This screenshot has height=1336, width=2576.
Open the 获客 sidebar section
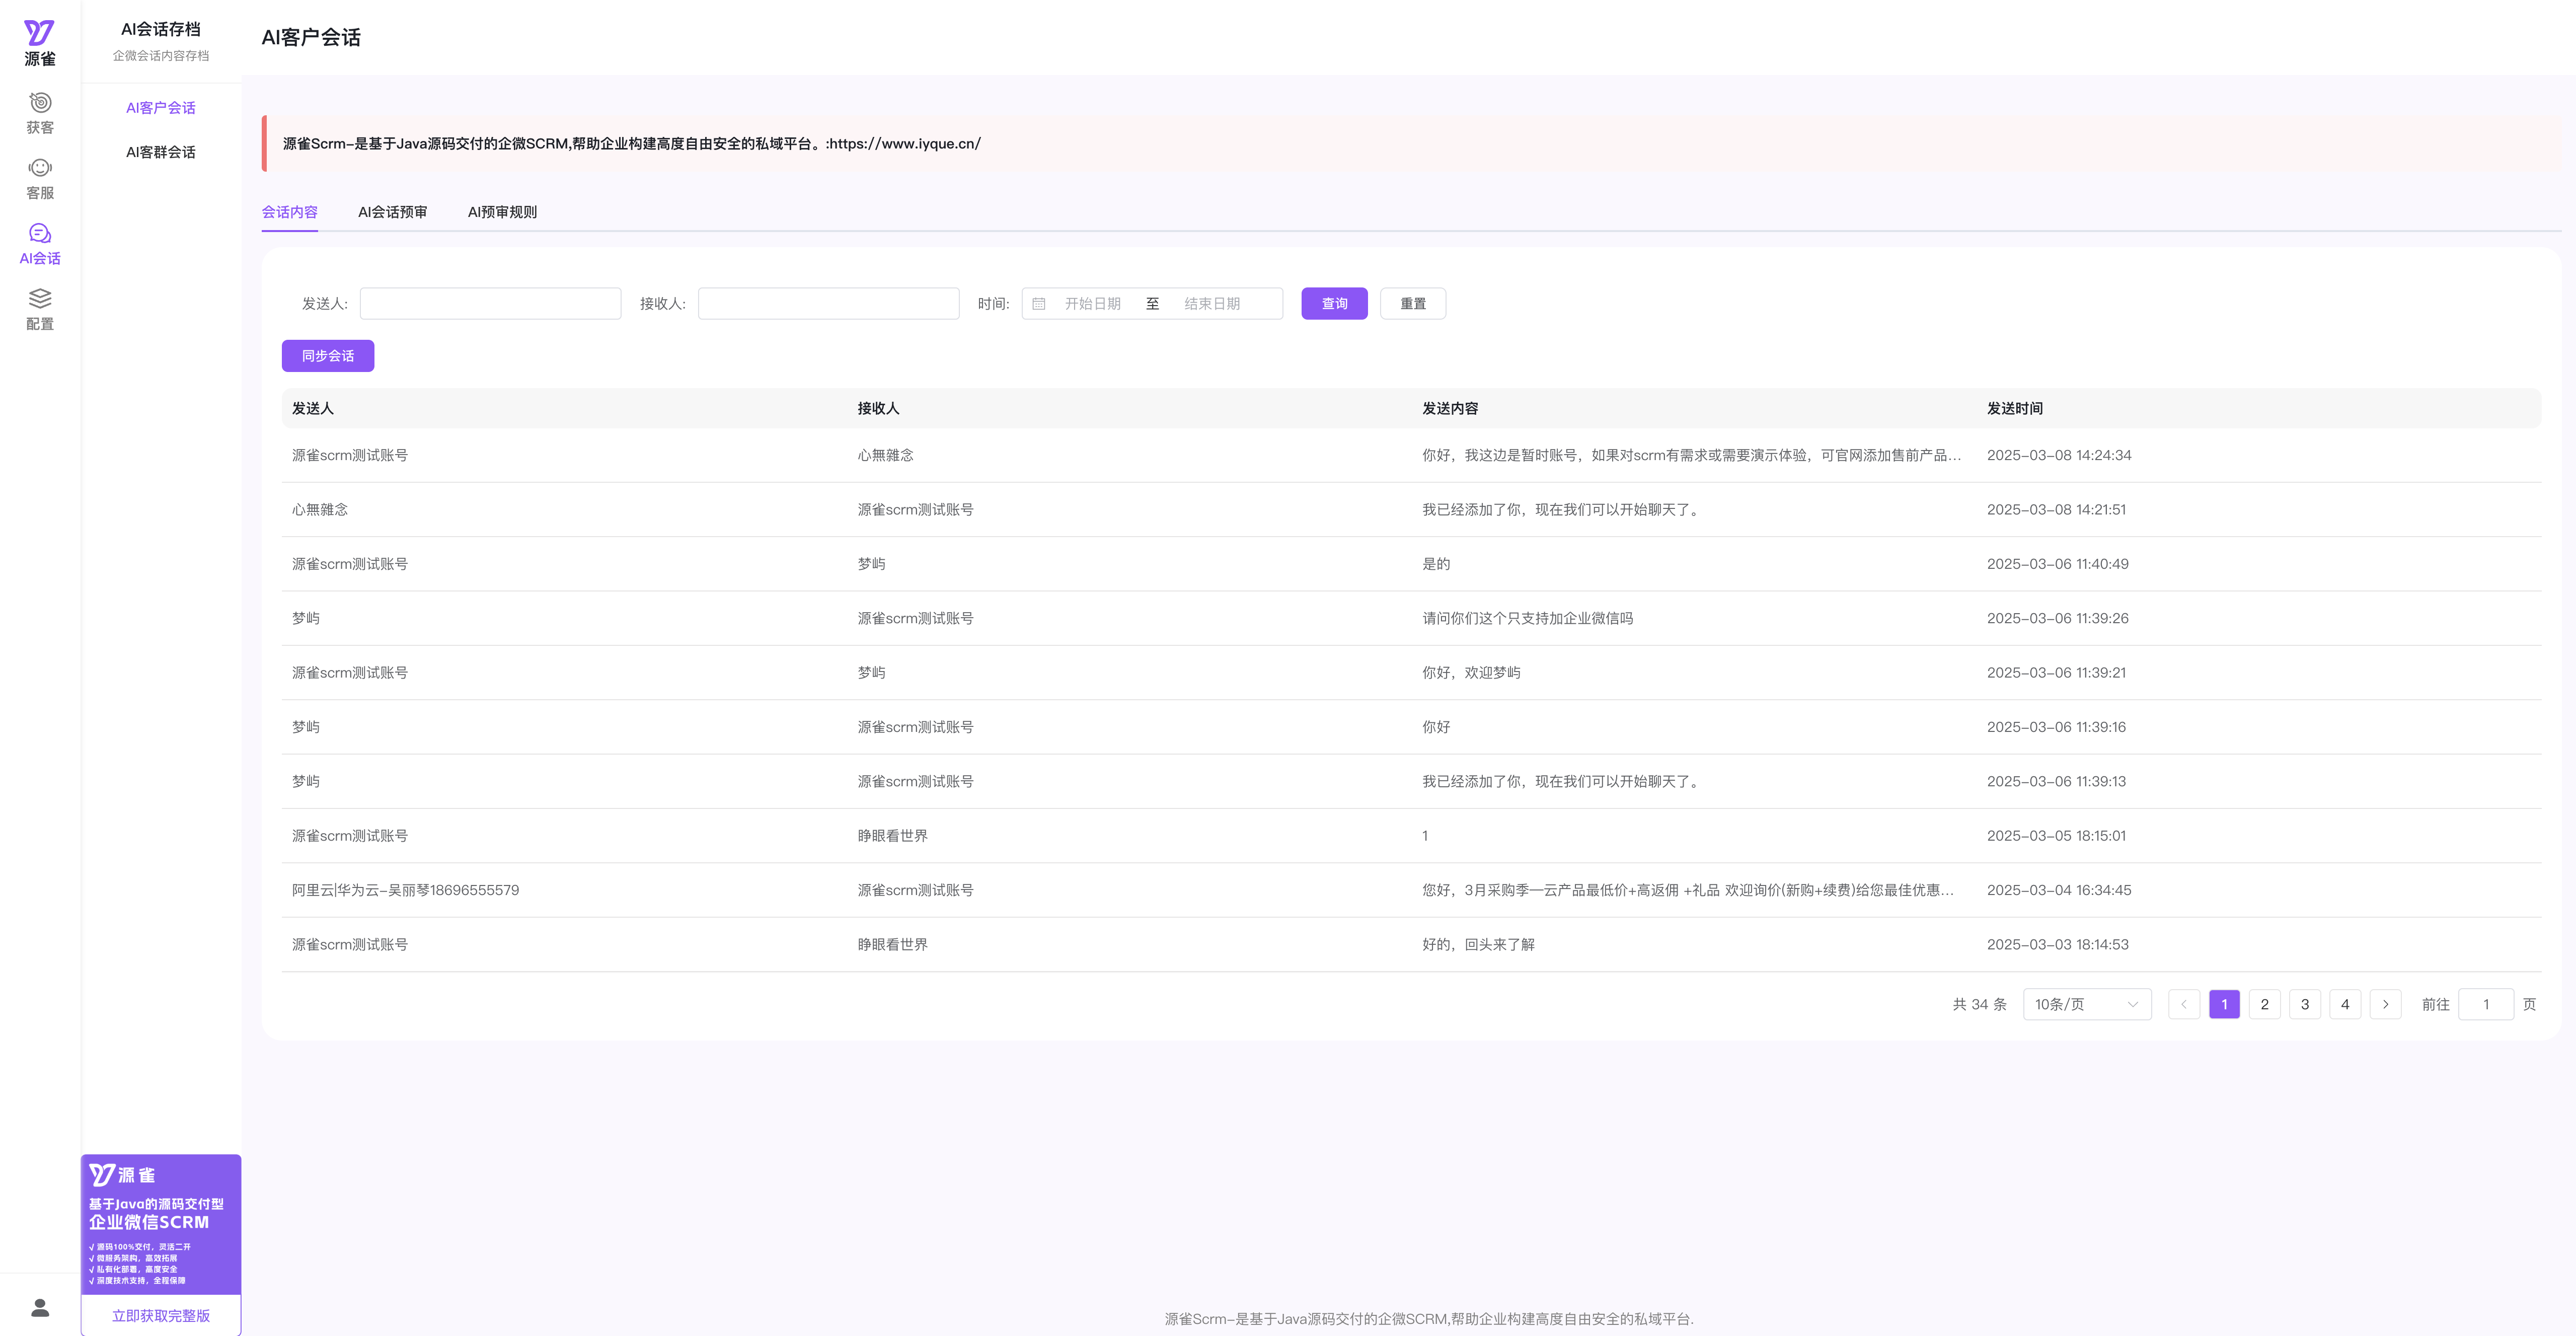coord(40,113)
